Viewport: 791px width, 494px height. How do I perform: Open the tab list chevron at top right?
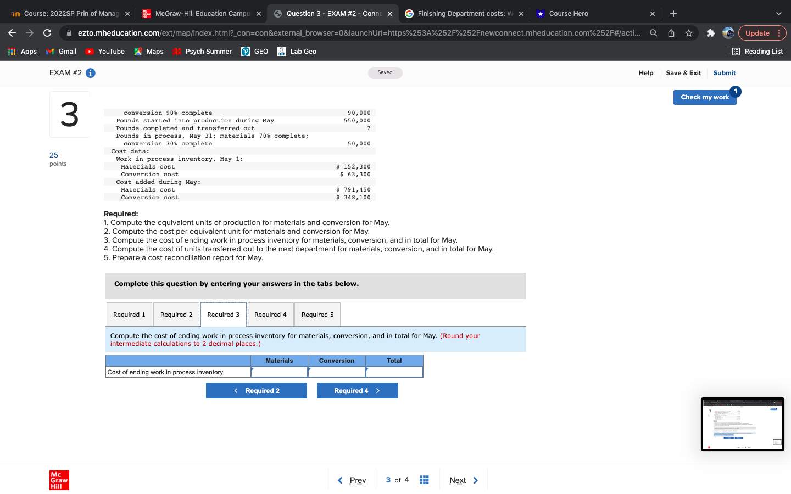pyautogui.click(x=778, y=13)
